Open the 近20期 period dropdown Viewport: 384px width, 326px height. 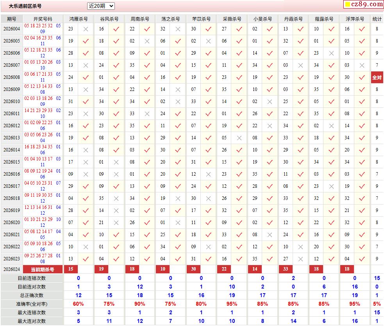coord(101,6)
